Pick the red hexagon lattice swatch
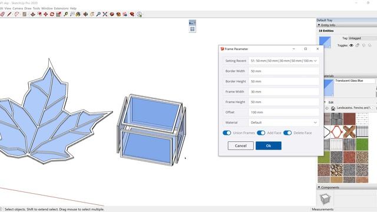The image size is (377, 212). (x=336, y=131)
